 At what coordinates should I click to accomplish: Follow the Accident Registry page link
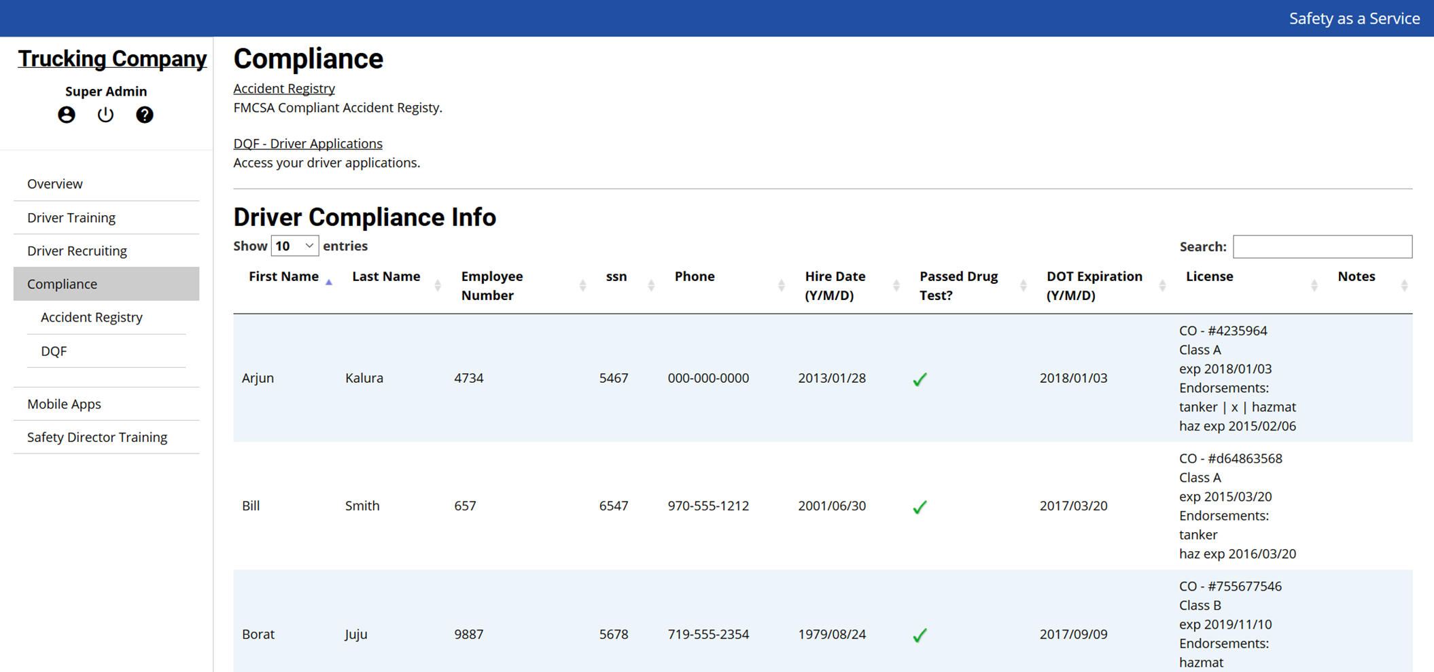(x=284, y=88)
